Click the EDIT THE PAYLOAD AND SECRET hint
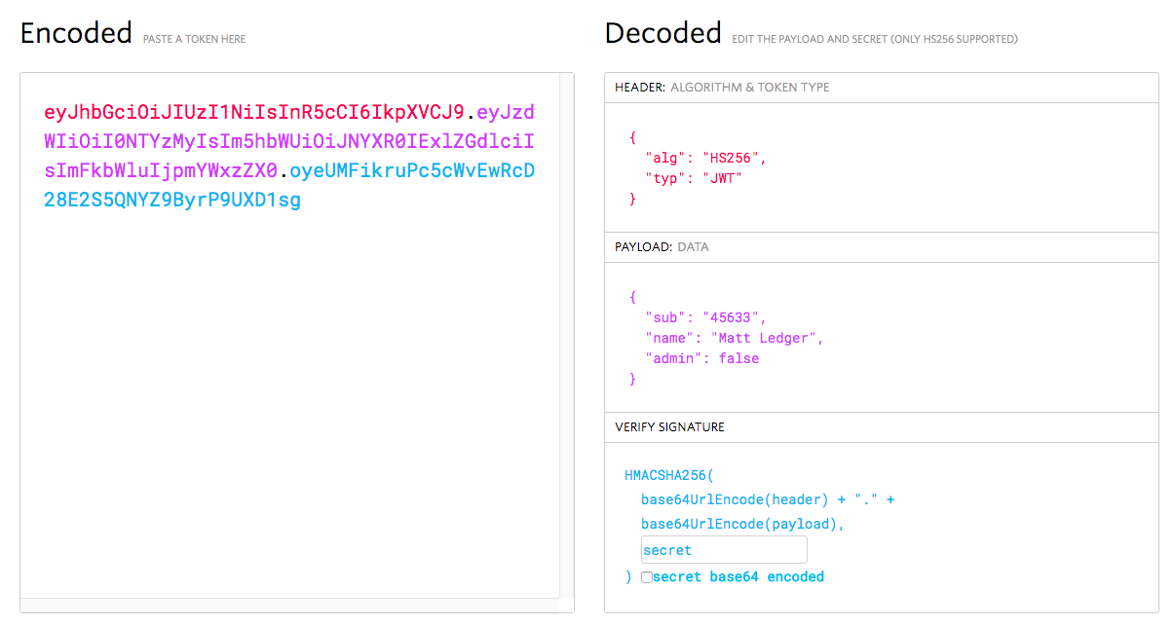The height and width of the screenshot is (626, 1174). coord(875,40)
